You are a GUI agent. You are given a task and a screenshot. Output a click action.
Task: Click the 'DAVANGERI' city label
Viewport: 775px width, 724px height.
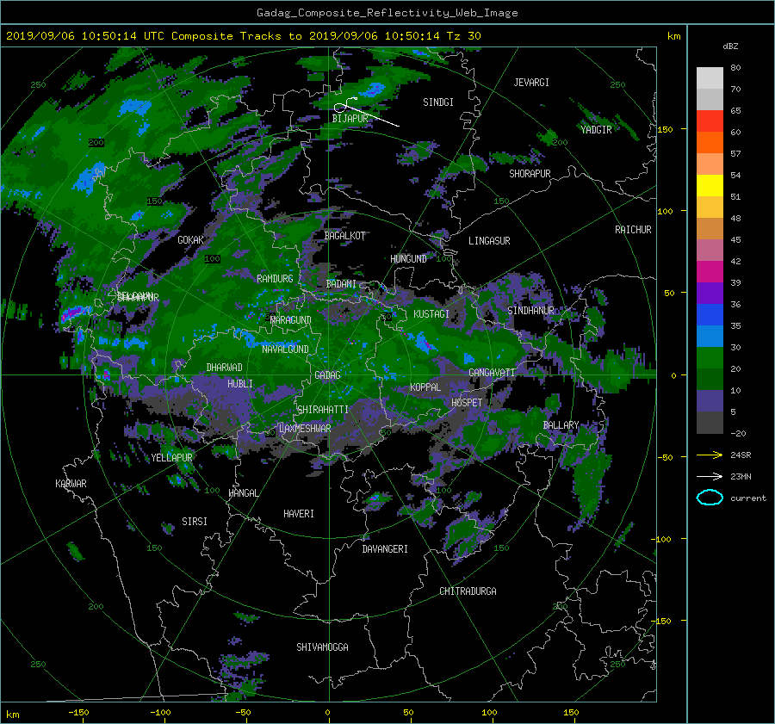[385, 549]
